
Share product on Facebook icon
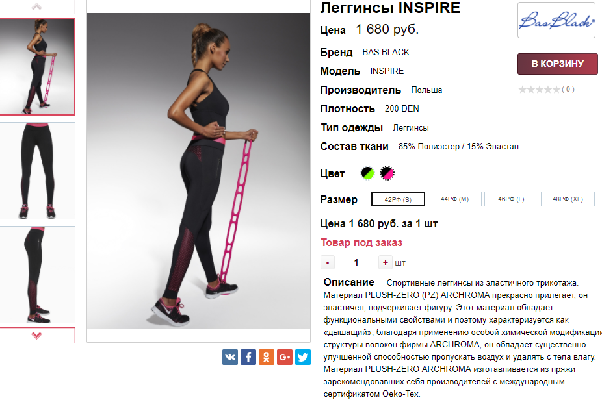point(248,357)
